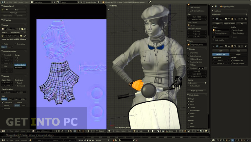Uncheck Subdivide UVs option
This screenshot has height=142, width=251.
pos(232,60)
